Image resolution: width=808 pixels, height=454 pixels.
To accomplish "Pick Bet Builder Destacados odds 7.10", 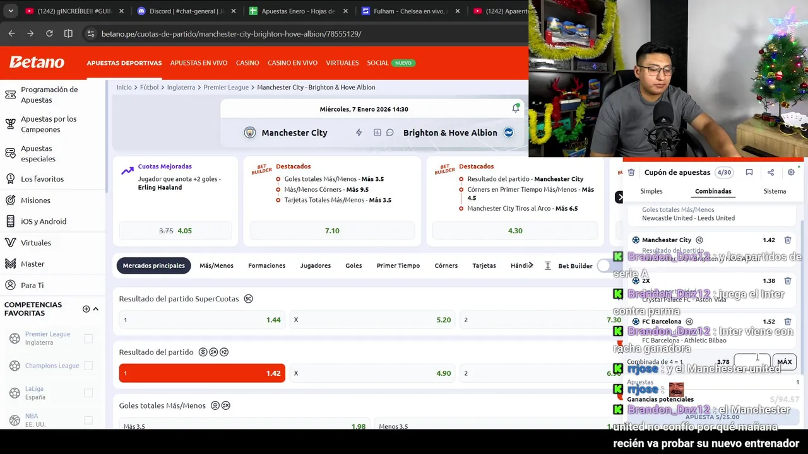I will tap(332, 231).
